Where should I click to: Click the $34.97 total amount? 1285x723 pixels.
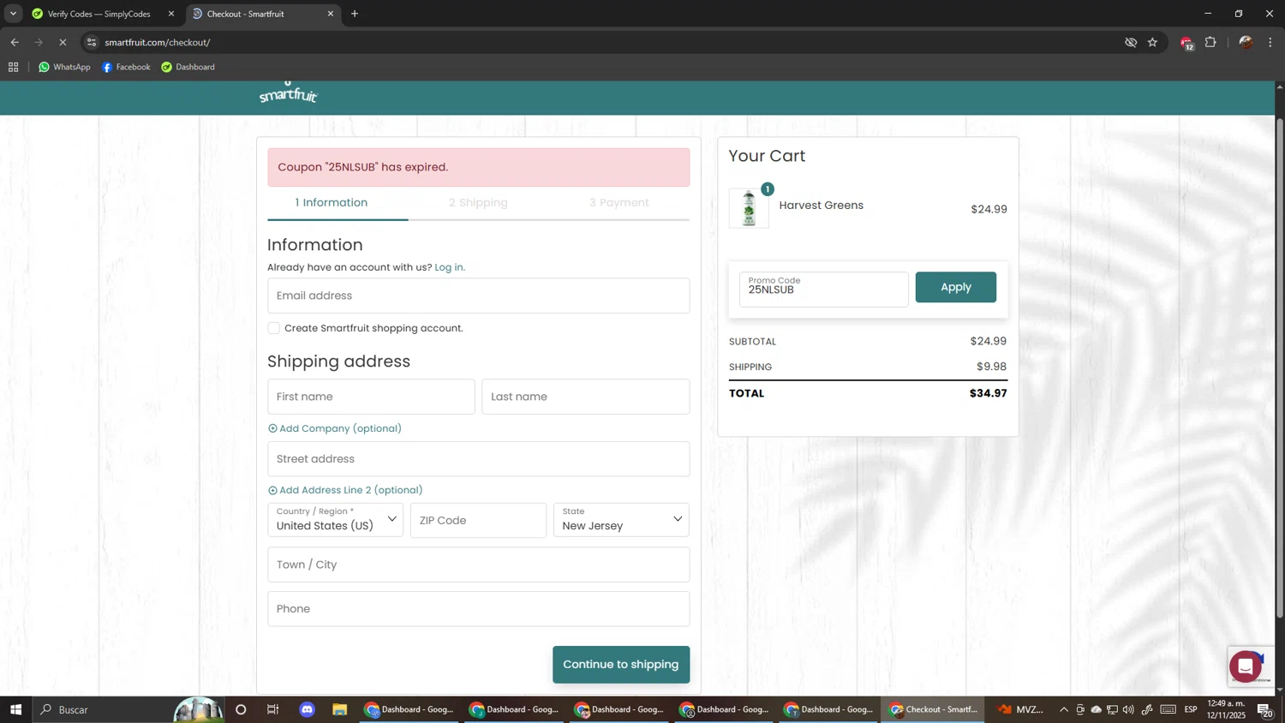tap(988, 393)
